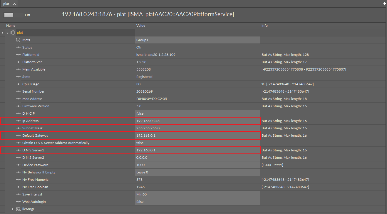The width and height of the screenshot is (387, 214).
Task: Click the plat component chip icon
Action: coord(13,33)
